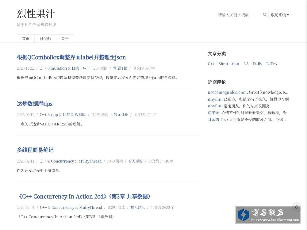Open the 伍子蛇 commenter link
The height and width of the screenshot is (230, 307).
213,113
